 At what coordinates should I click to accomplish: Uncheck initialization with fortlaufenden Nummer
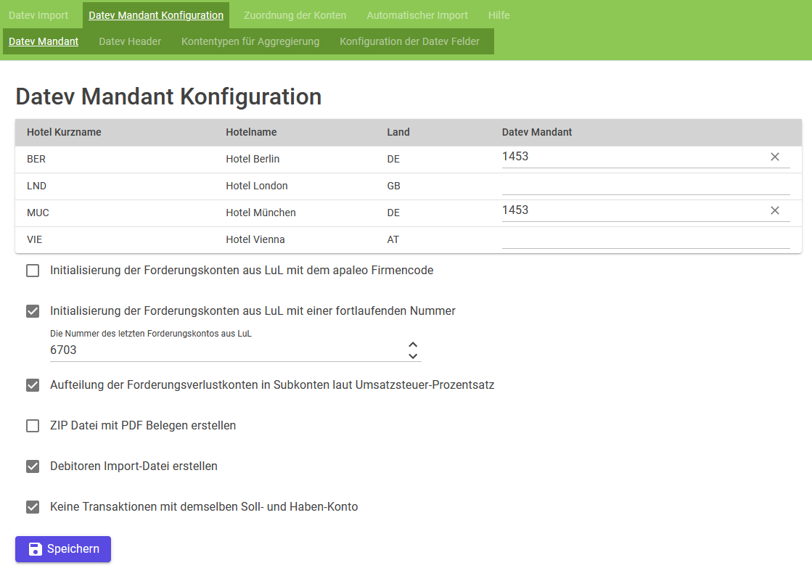coord(33,311)
